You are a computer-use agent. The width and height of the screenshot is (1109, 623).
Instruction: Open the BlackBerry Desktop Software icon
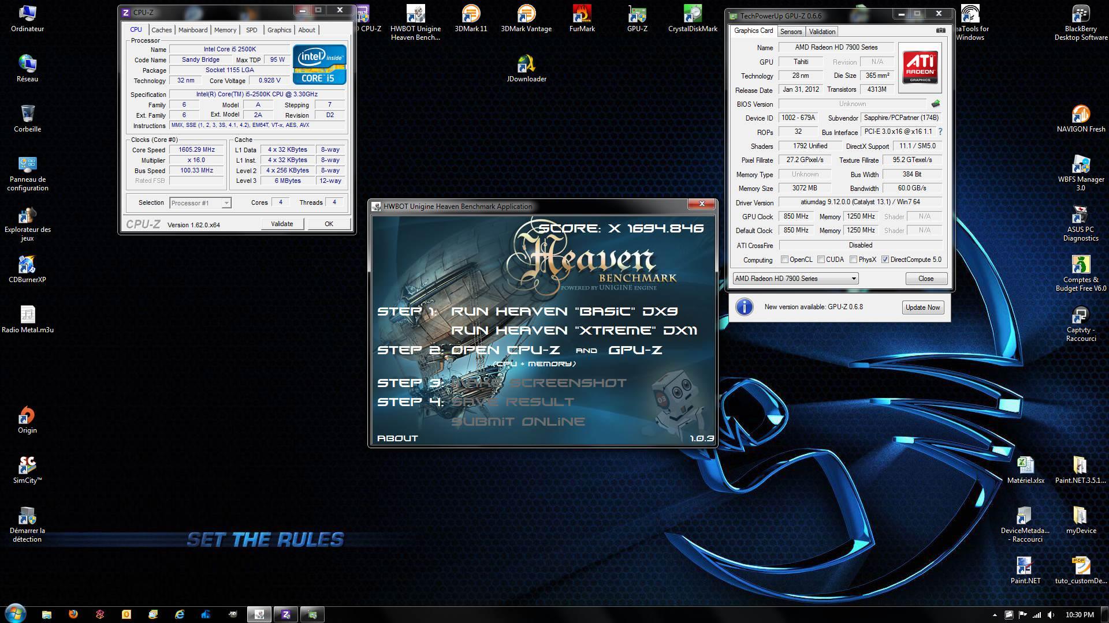pyautogui.click(x=1081, y=22)
